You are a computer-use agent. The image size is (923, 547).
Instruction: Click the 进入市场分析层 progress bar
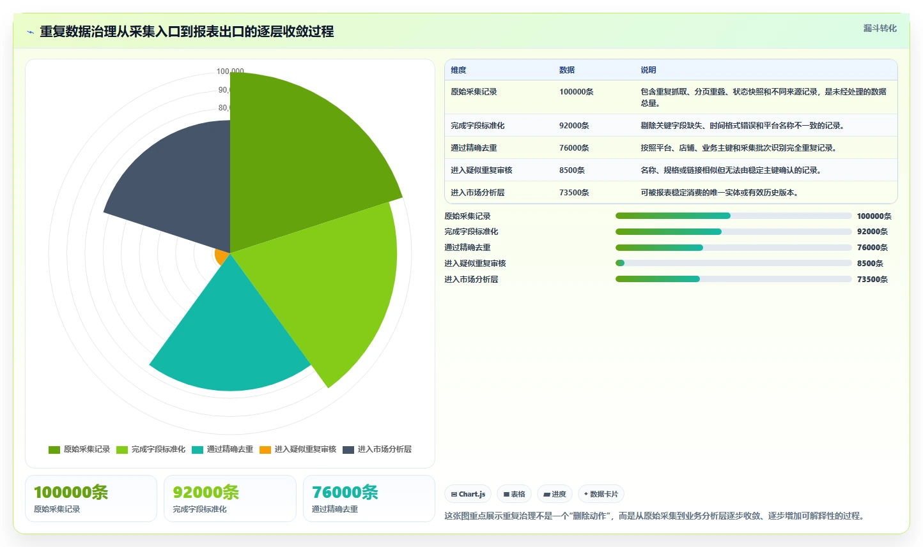click(x=733, y=279)
